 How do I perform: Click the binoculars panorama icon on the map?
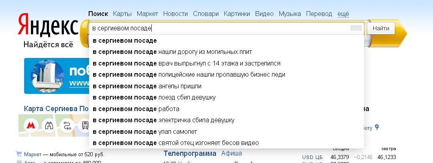[x=49, y=125]
